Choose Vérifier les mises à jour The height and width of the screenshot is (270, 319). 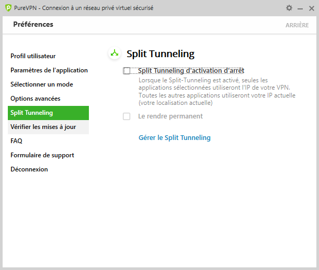coord(49,127)
